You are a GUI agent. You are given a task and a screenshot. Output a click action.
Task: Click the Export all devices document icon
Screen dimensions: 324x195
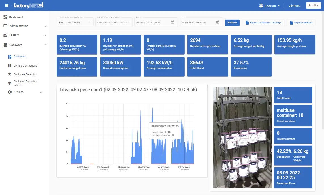tap(247, 23)
